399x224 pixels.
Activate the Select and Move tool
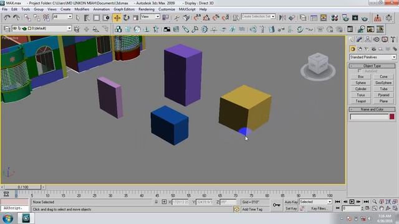click(x=117, y=17)
